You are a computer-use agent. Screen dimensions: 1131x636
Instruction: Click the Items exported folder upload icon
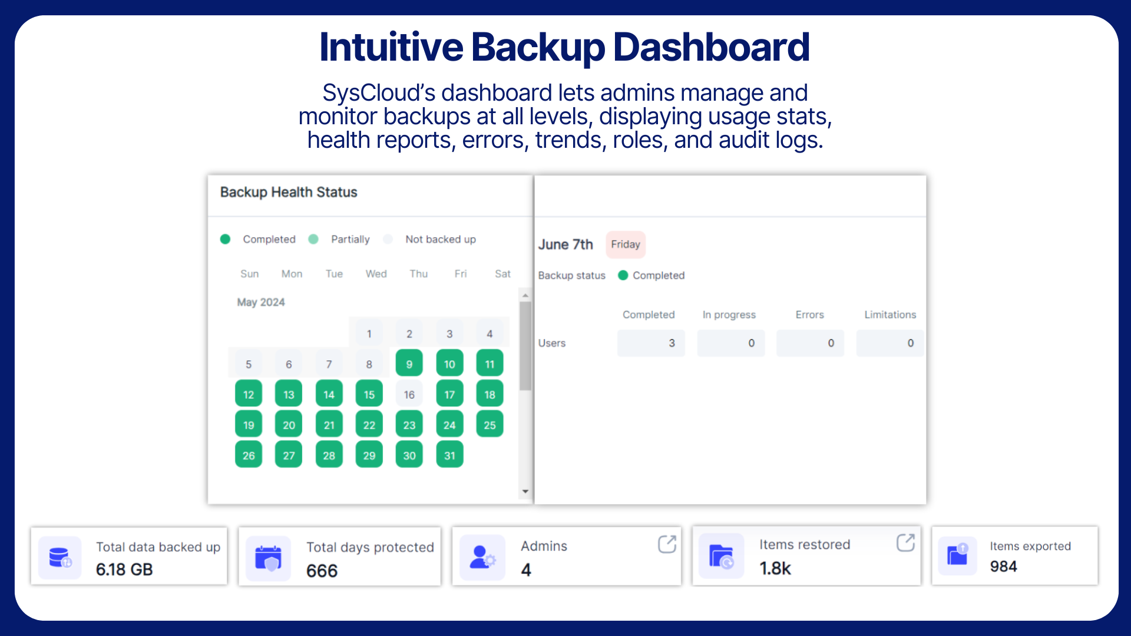pyautogui.click(x=957, y=556)
